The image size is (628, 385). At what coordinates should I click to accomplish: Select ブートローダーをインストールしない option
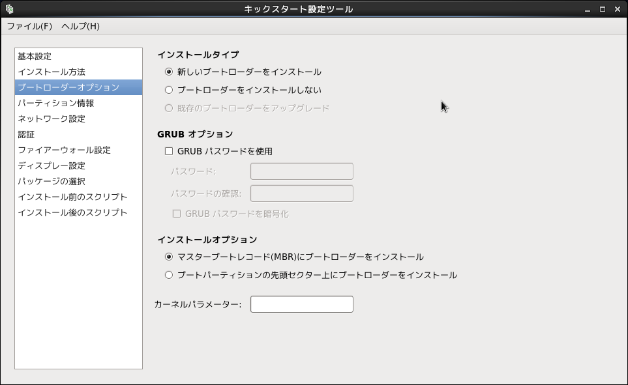tap(169, 90)
